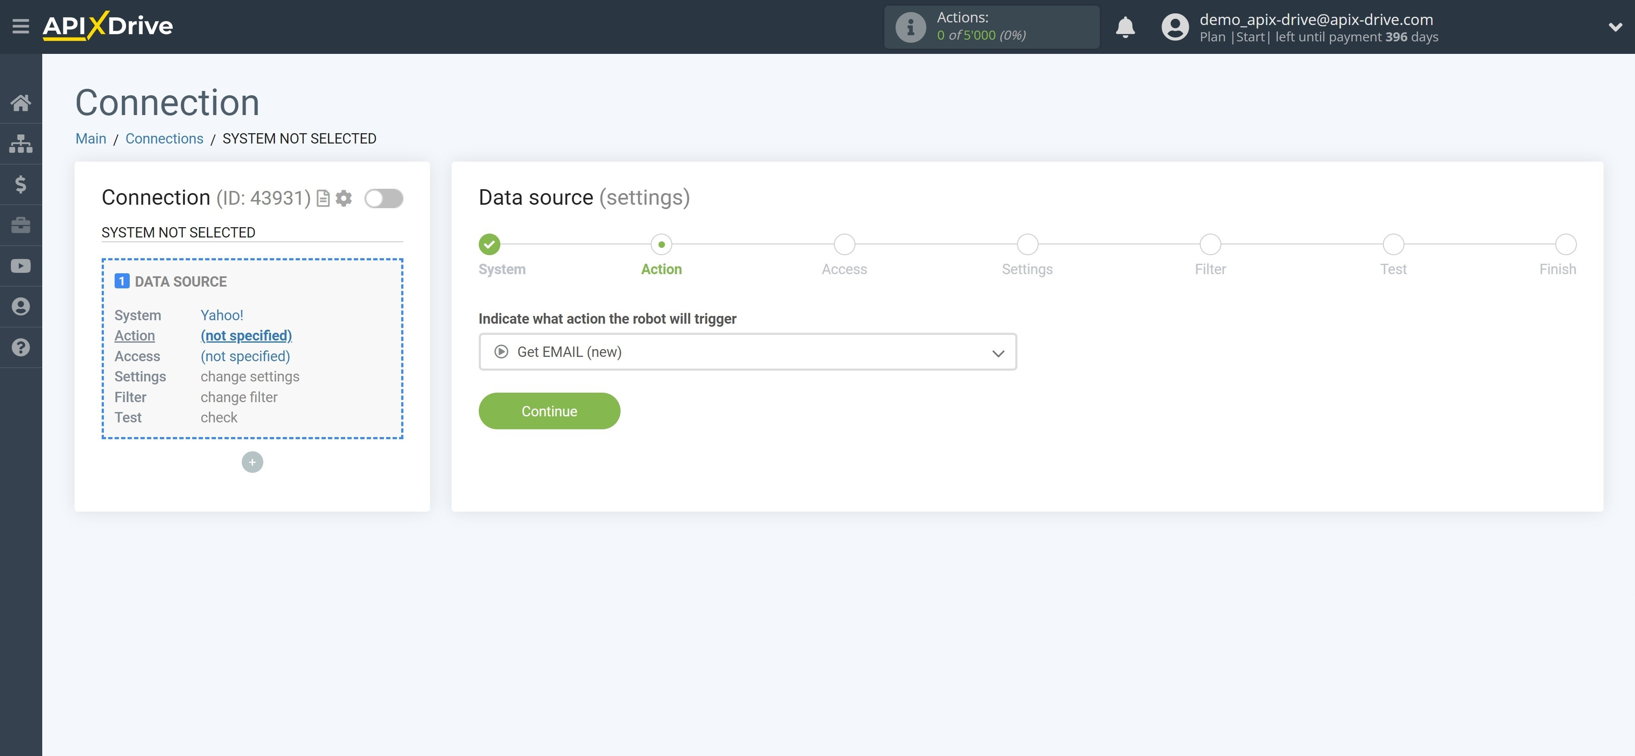
Task: Click the Access (not specified) link
Action: 245,356
